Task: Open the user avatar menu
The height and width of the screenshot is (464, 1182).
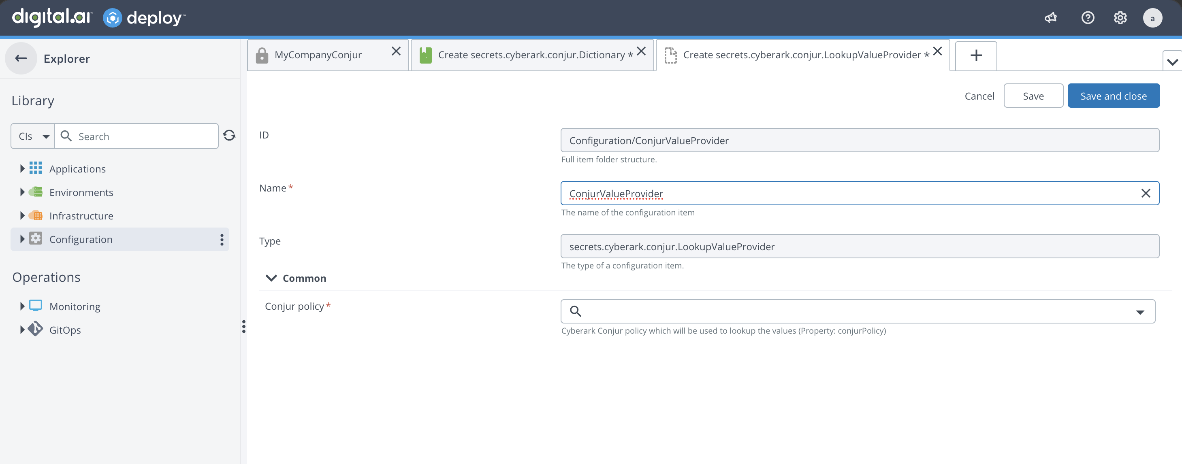Action: point(1152,18)
